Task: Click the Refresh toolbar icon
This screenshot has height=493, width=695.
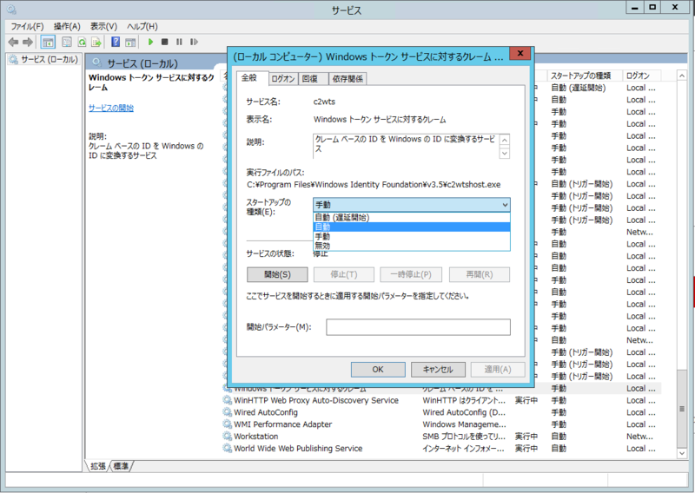Action: pos(83,42)
